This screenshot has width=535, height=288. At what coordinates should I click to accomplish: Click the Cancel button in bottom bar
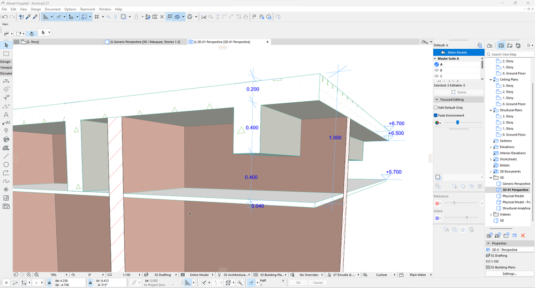[318, 283]
